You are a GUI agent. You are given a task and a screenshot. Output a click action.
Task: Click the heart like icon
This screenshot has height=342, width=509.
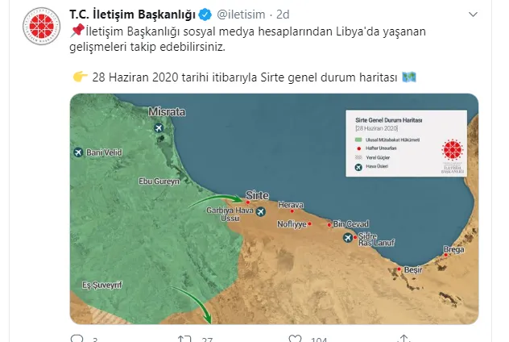[295, 339]
